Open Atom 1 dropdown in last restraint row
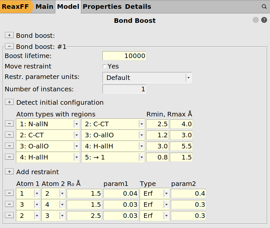The height and width of the screenshot is (228, 270). click(28, 216)
